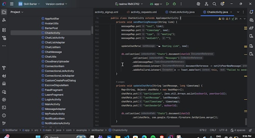Open the Resource Manager sidebar icon
Image resolution: width=255 pixels, height=138 pixels.
4,20
